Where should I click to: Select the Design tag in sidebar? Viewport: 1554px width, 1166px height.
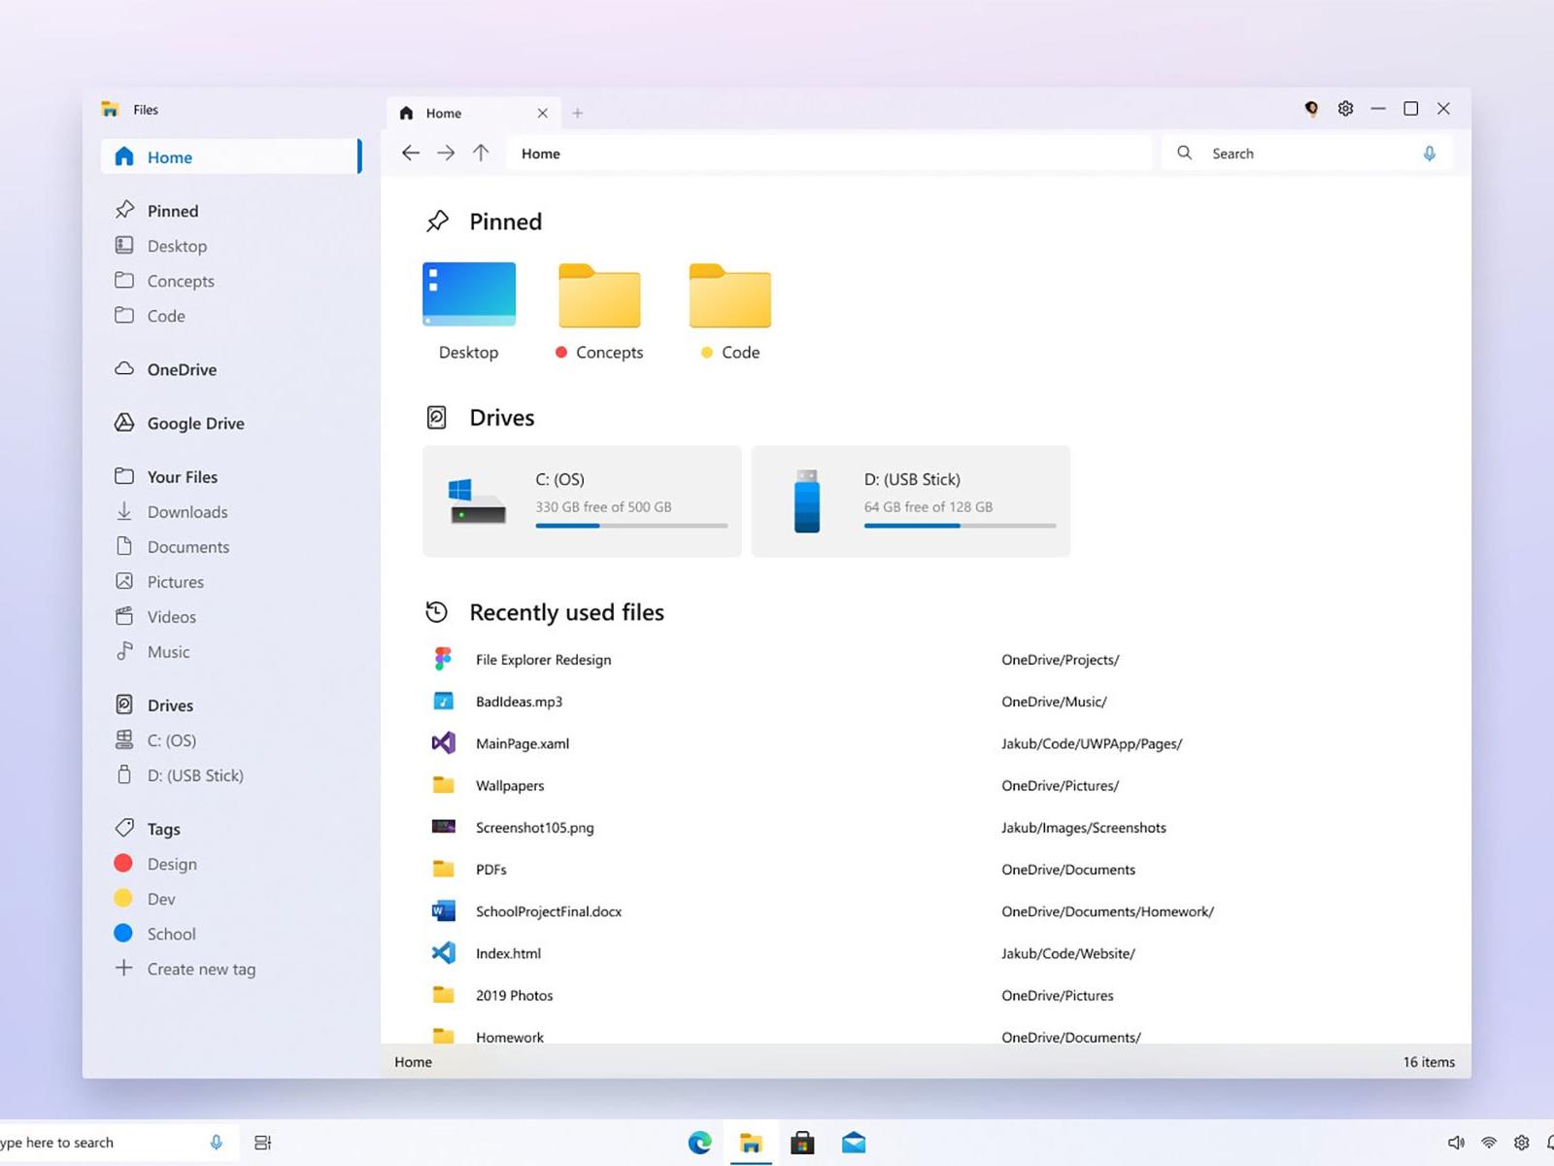click(x=171, y=863)
